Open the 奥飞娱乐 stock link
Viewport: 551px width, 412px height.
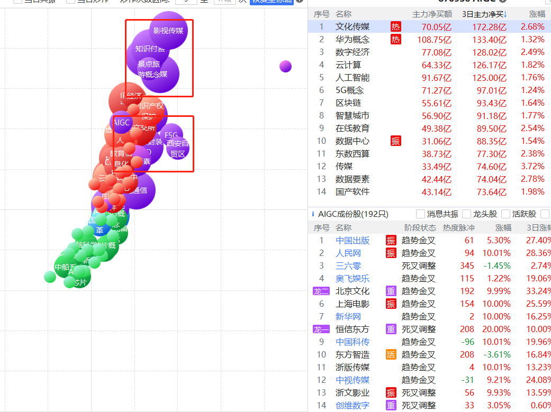[353, 279]
